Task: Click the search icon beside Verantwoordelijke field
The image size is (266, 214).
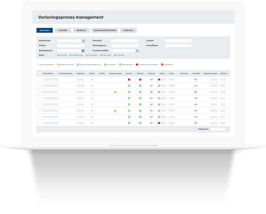Action: (x=137, y=51)
